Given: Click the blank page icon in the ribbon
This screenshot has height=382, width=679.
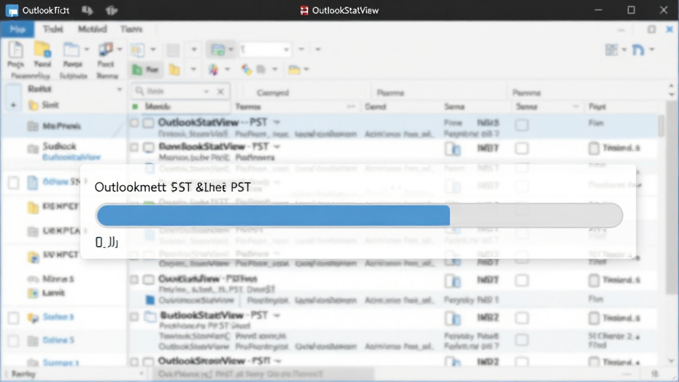Looking at the screenshot, I should click(16, 50).
